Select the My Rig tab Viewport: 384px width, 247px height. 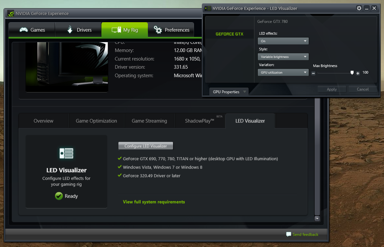125,30
